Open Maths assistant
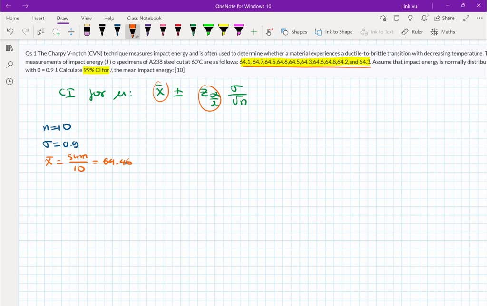 point(443,32)
